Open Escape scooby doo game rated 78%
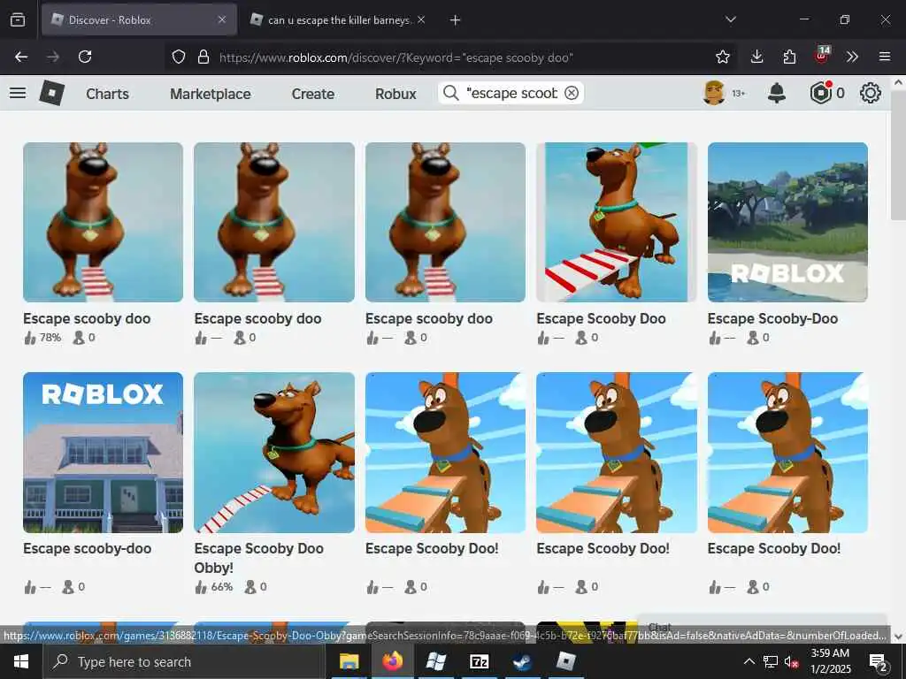The width and height of the screenshot is (906, 679). pos(103,222)
